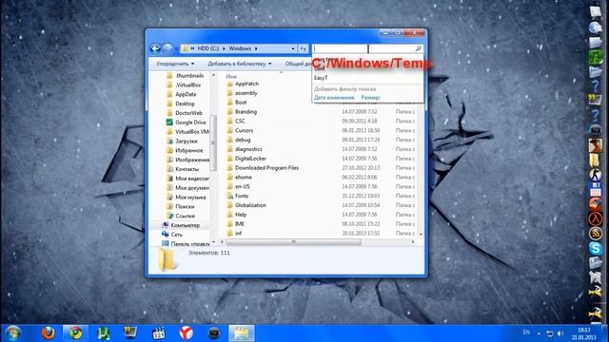Launch Counter-Strike icon in the right dock
Screen dimensions: 609x342
(x=596, y=175)
